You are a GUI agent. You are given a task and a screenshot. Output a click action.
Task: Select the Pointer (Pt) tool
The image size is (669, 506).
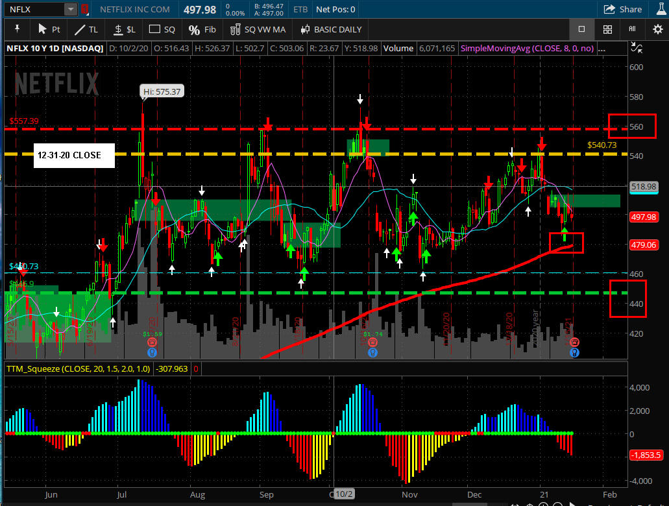coord(49,29)
